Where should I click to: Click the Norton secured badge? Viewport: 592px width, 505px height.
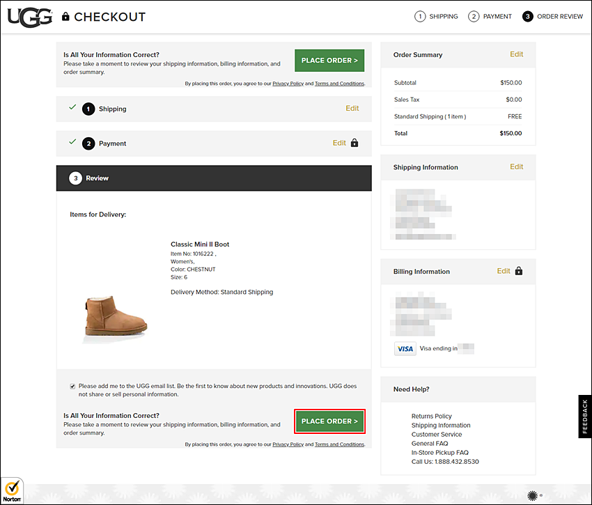point(12,491)
